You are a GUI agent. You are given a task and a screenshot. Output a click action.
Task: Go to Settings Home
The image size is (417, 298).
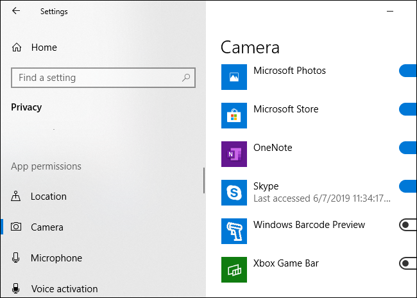tap(44, 48)
